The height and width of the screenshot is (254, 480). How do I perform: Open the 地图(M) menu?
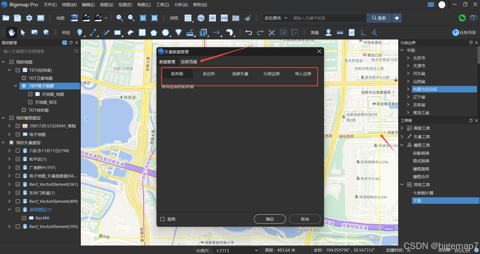(x=69, y=4)
